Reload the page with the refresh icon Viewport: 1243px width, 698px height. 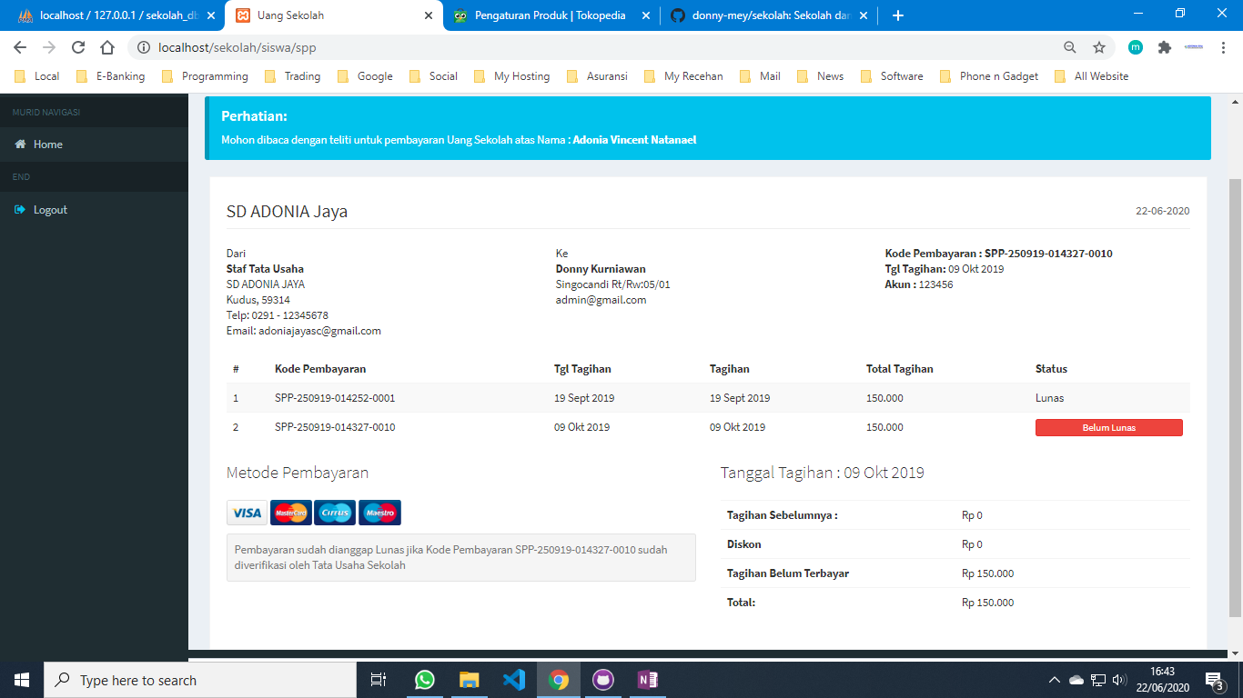(x=78, y=47)
